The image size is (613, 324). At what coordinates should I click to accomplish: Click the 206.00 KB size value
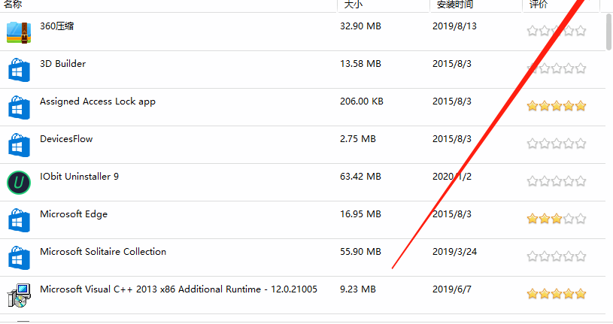point(362,101)
